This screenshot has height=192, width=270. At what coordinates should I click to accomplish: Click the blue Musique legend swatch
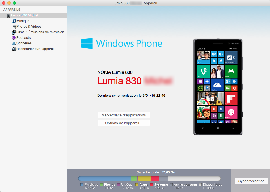[x=82, y=185]
